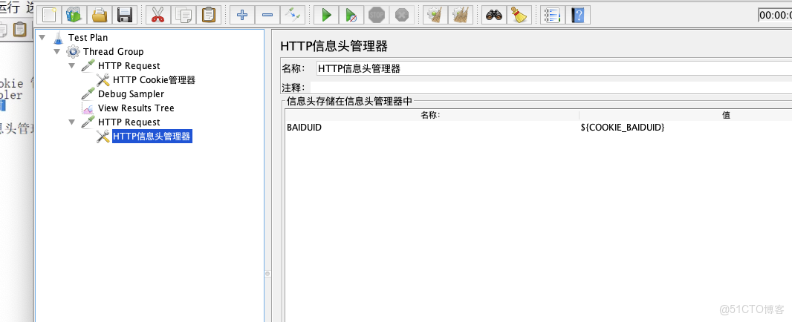Select HTTP信息头管理器 in the tree

[x=152, y=137]
